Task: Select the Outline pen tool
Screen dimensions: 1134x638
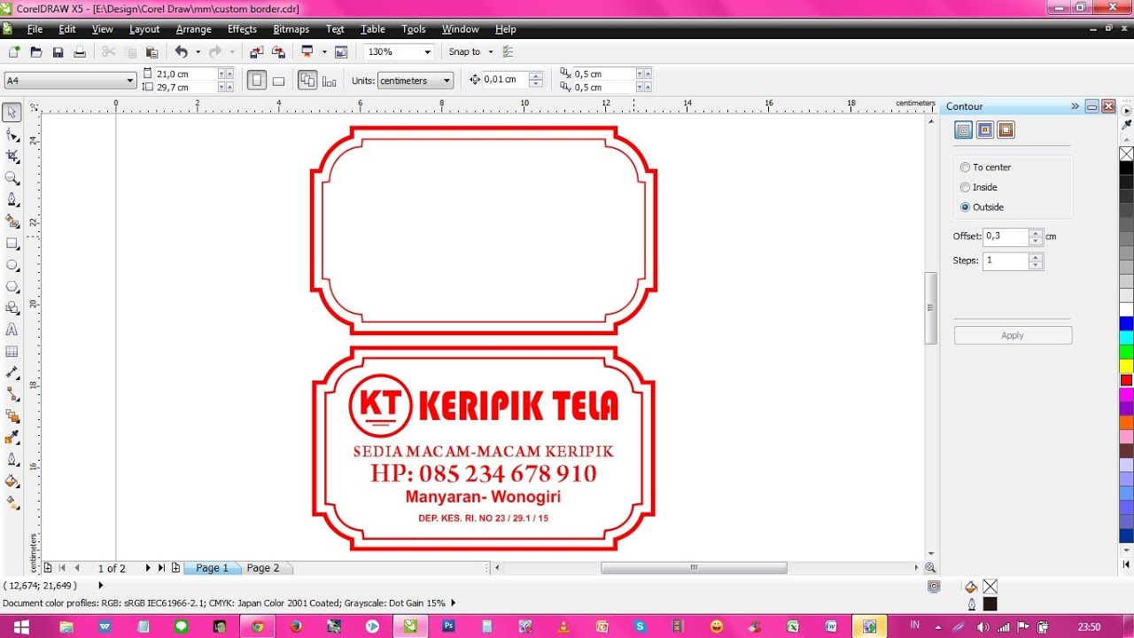Action: 12,459
